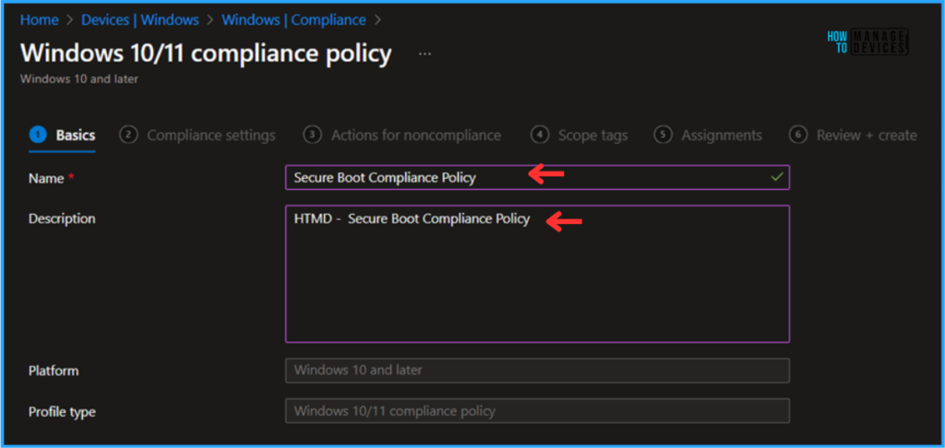Screen dimensions: 945x448
Task: Click step 2 circle for Compliance settings
Action: (128, 136)
